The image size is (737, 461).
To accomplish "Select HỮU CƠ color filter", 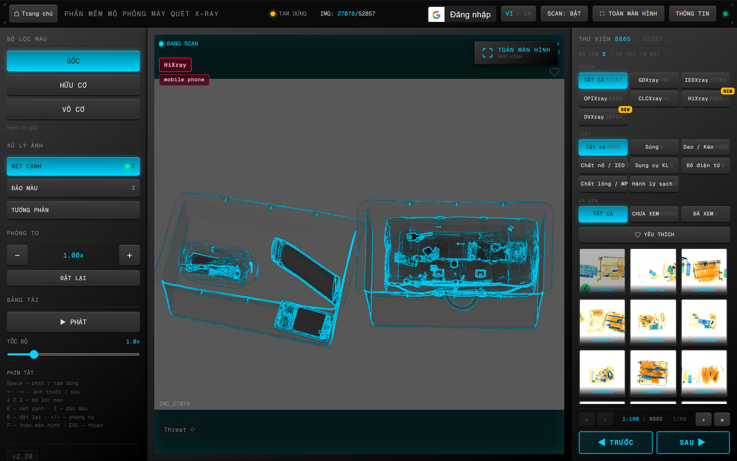I will pyautogui.click(x=73, y=85).
